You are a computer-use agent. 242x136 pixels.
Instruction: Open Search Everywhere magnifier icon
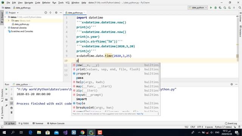point(240,8)
